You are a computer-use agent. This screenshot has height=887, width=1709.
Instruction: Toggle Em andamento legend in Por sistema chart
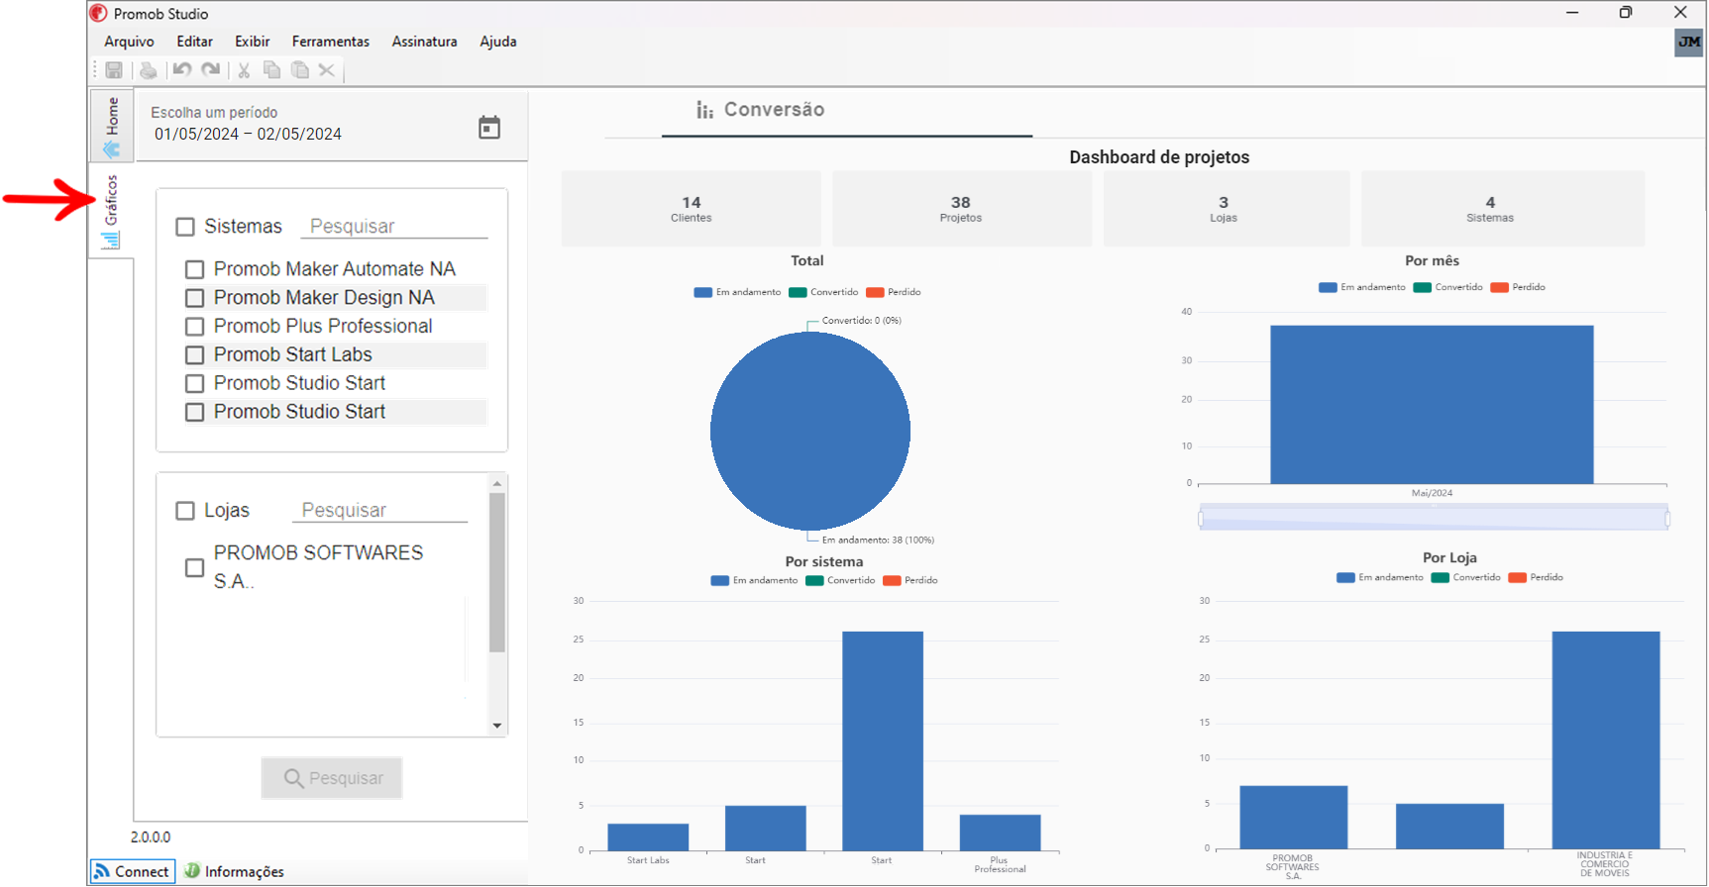click(754, 580)
